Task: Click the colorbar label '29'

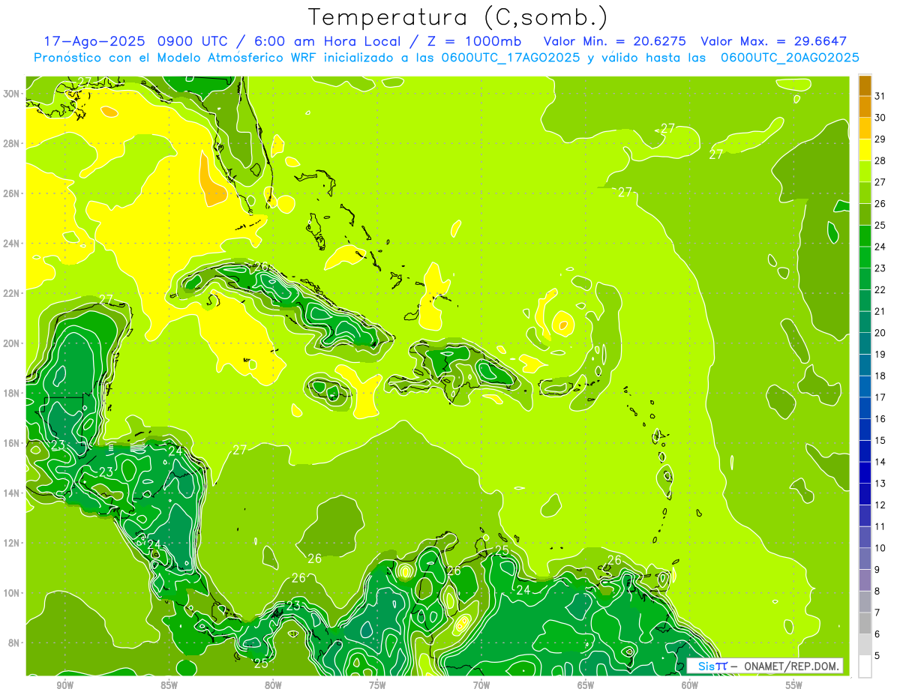Action: click(x=880, y=139)
